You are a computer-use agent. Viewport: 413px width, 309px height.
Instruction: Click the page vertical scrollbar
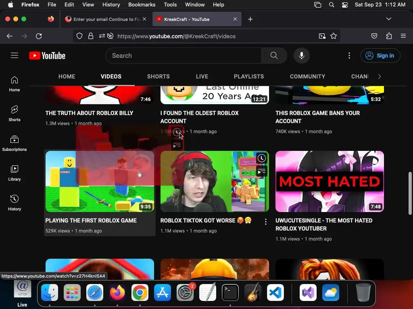coord(410,193)
